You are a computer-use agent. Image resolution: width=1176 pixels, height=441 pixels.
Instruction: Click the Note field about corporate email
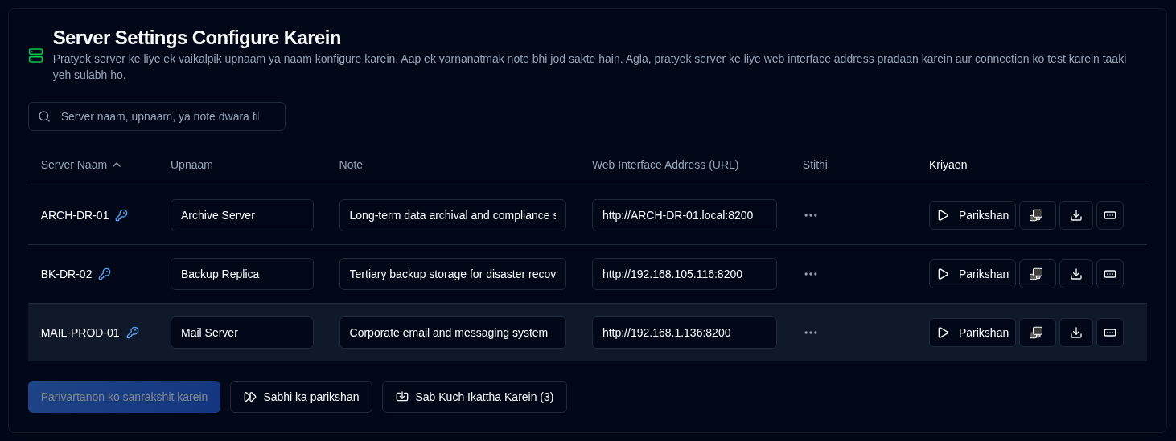(453, 333)
